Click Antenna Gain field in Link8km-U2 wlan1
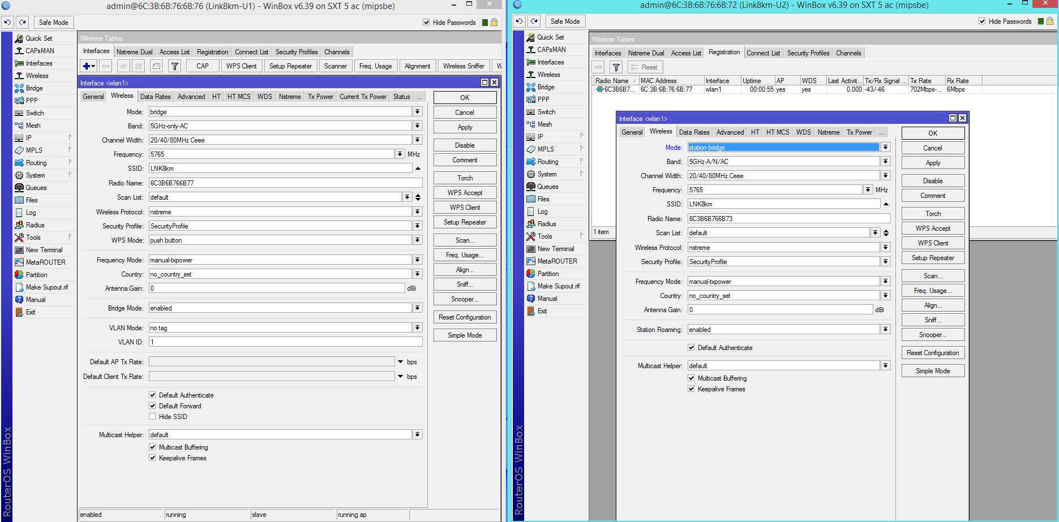 pos(781,310)
